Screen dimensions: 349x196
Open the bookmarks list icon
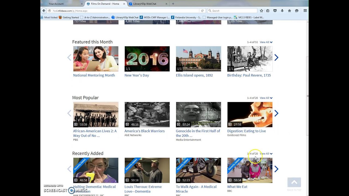pyautogui.click(x=268, y=11)
